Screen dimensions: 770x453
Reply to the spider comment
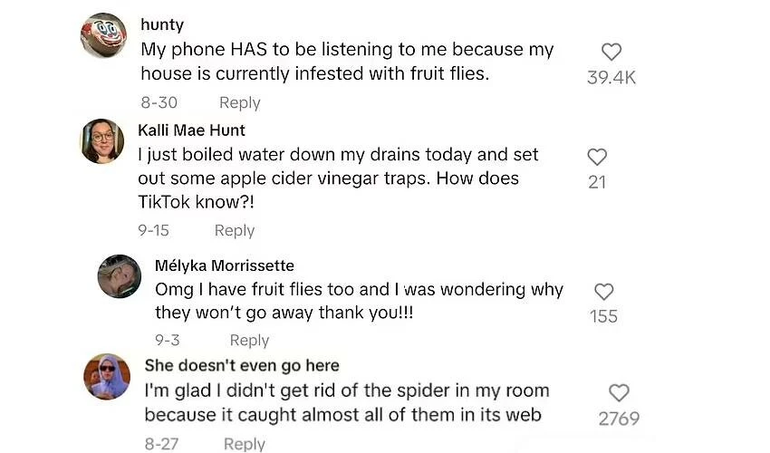245,443
